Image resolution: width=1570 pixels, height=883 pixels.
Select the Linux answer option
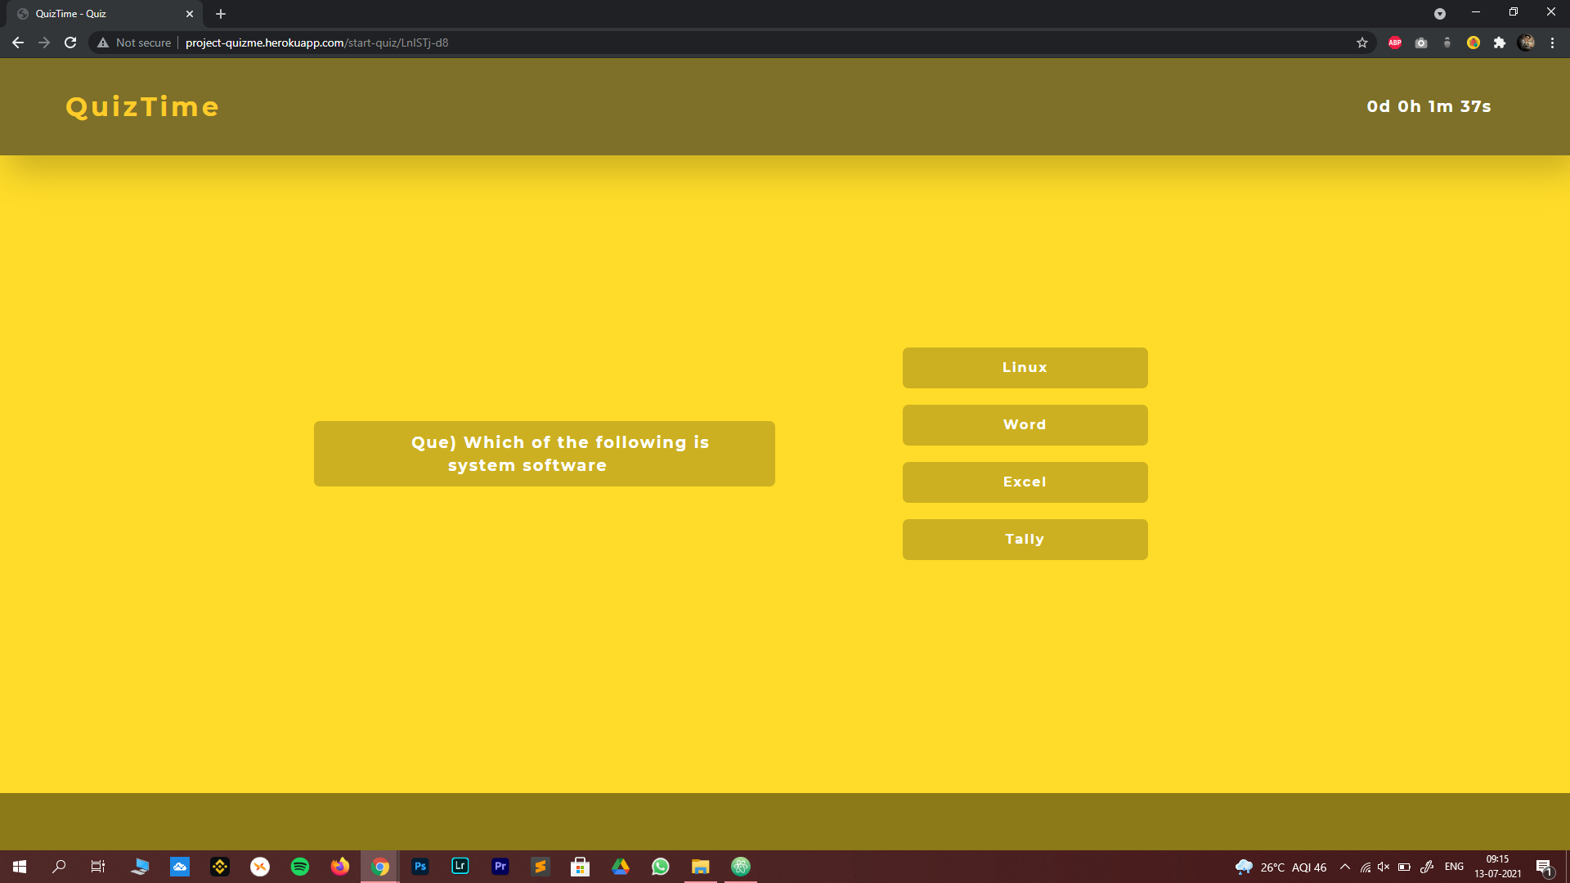(x=1025, y=368)
